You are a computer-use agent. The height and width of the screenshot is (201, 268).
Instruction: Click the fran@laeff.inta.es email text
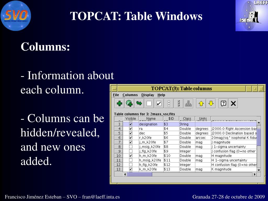click(x=101, y=197)
